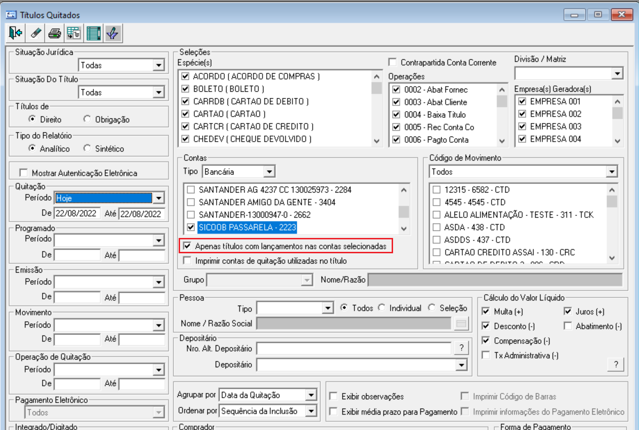Click the spreadsheet export toolbar icon
The image size is (639, 430).
pyautogui.click(x=74, y=33)
